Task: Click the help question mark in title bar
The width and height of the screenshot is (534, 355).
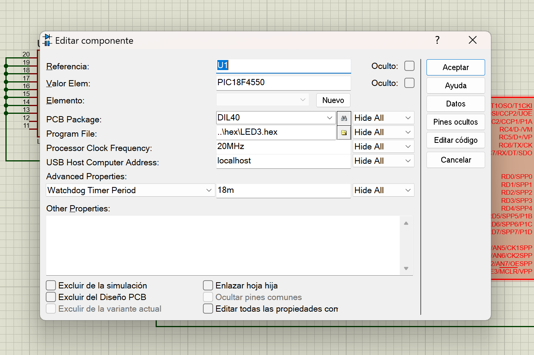Action: coord(437,40)
